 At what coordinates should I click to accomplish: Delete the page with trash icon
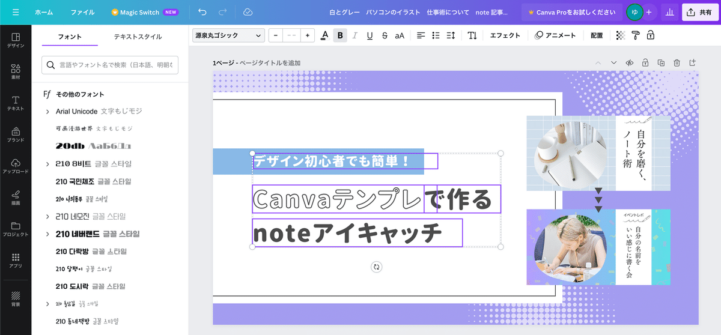(677, 62)
